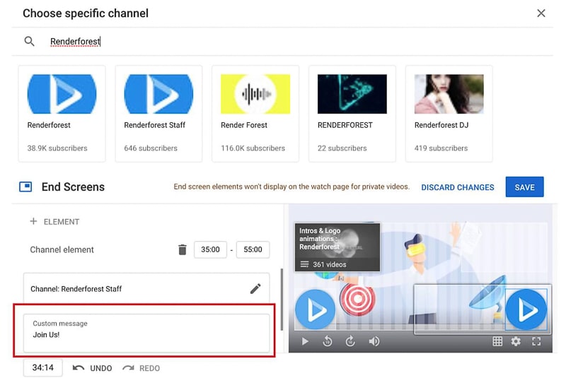The image size is (566, 378).
Task: Select the RENDERFOREST channel with 22 subscribers
Action: tap(352, 114)
